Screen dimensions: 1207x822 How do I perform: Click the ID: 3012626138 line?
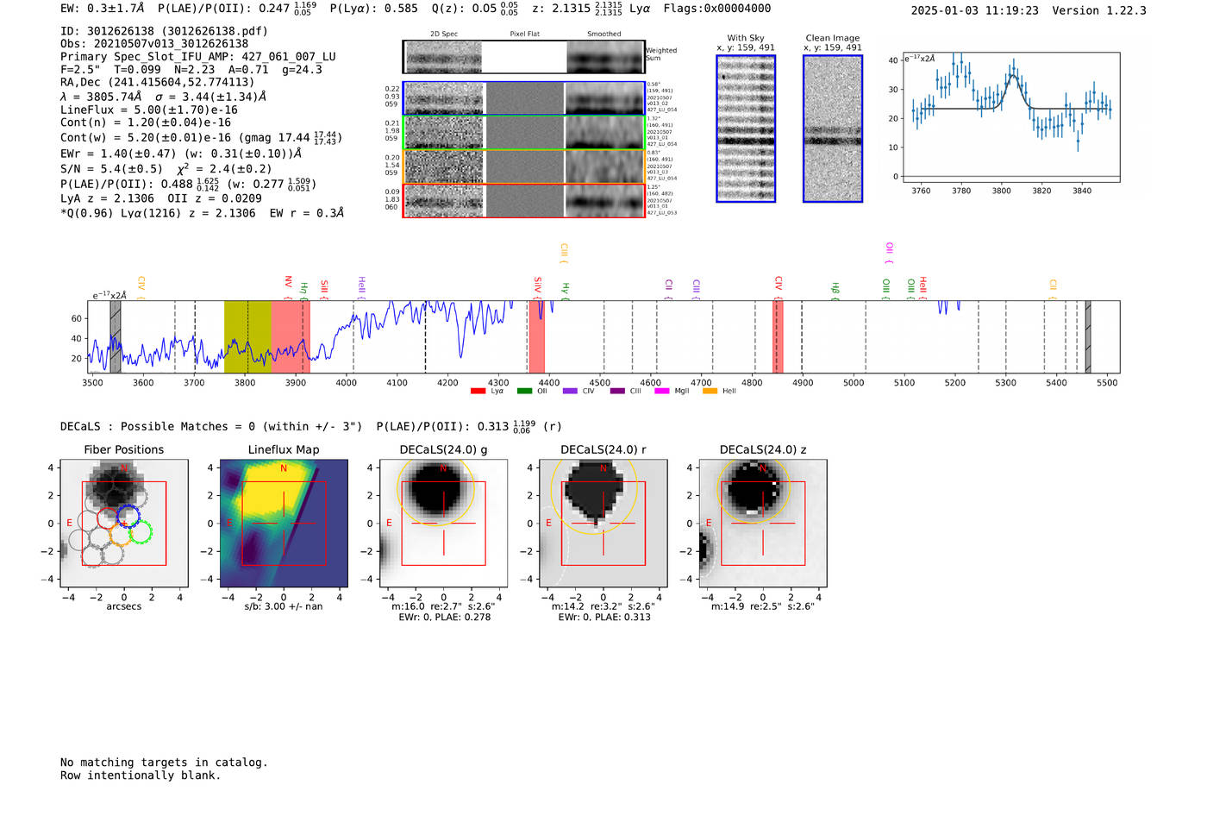[x=164, y=31]
